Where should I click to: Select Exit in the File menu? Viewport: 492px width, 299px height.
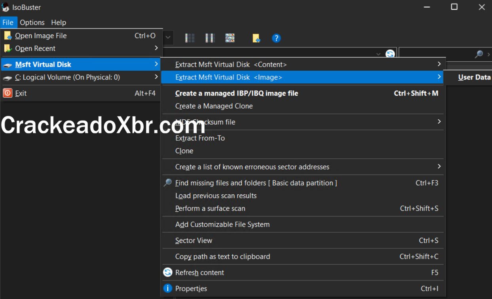click(81, 93)
